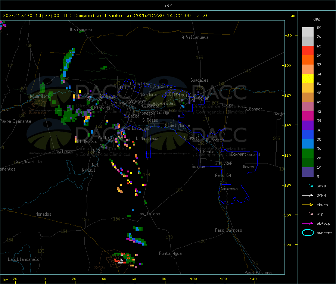The image size is (336, 284).
Task: Click the 'Morados' place label
Action: click(x=43, y=214)
